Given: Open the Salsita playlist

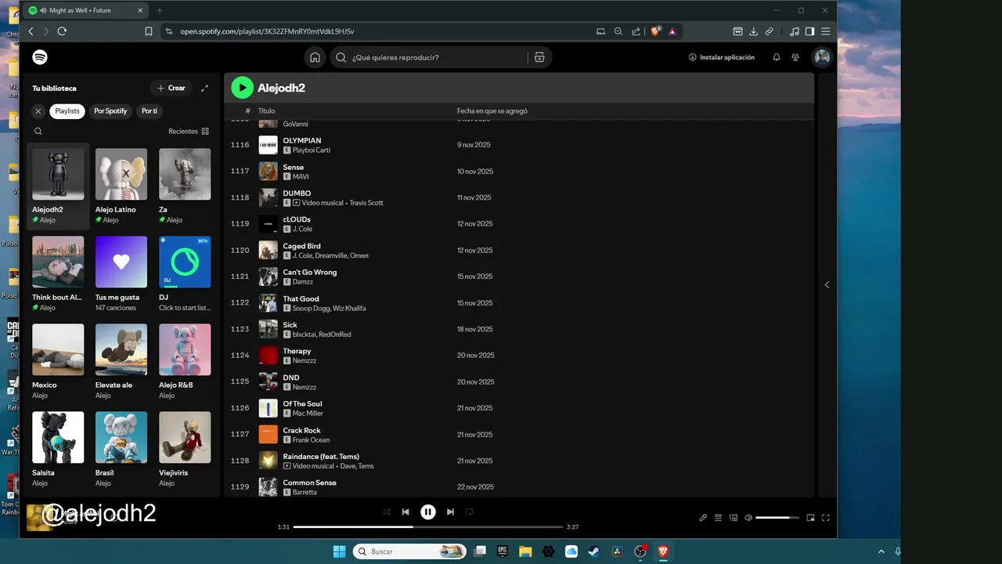Looking at the screenshot, I should (58, 450).
